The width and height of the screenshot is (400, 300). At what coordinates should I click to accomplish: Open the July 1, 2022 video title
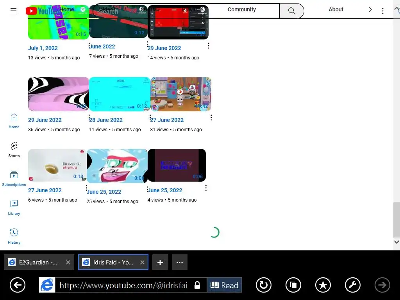(43, 48)
